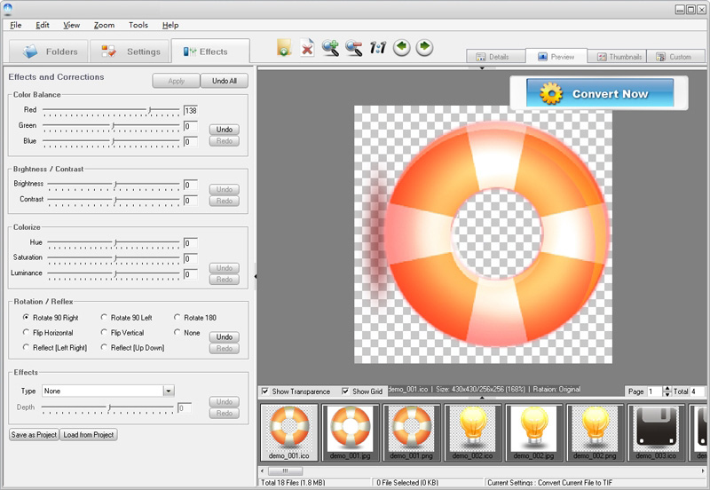Screen dimensions: 710x490
Task: Click the Apply button
Action: click(176, 81)
